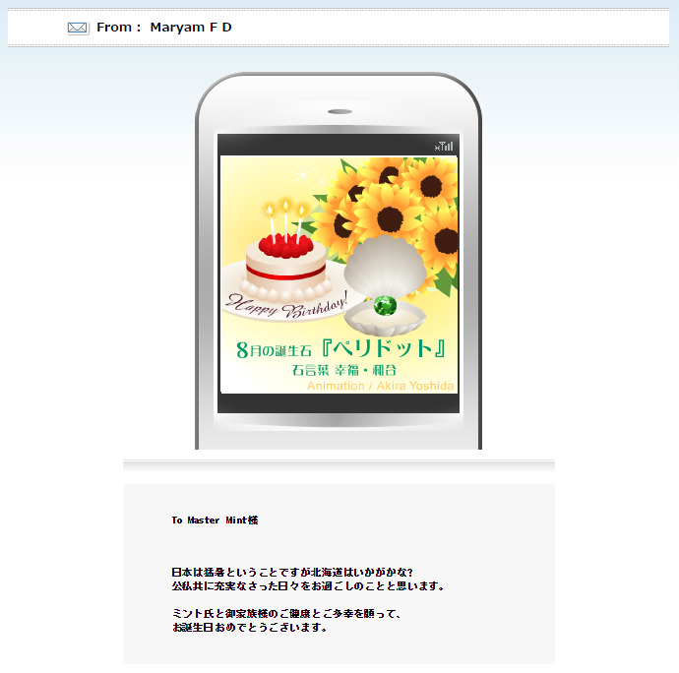Click the 石言葉 幸福・和合 caption
Viewport: 679px width, 673px height.
(x=343, y=370)
